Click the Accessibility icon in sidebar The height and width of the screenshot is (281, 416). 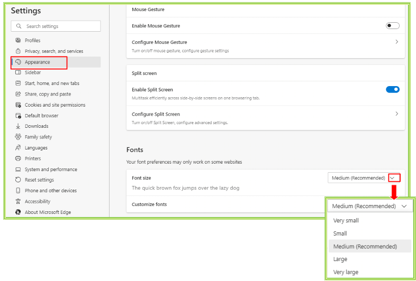tap(19, 201)
